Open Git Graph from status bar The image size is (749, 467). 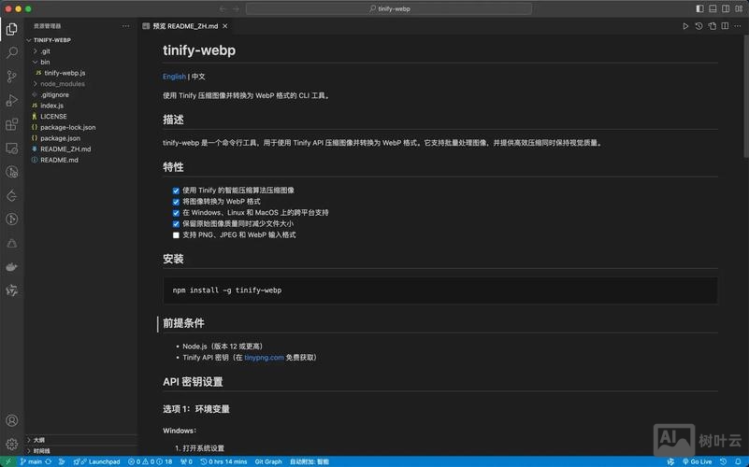pos(268,461)
